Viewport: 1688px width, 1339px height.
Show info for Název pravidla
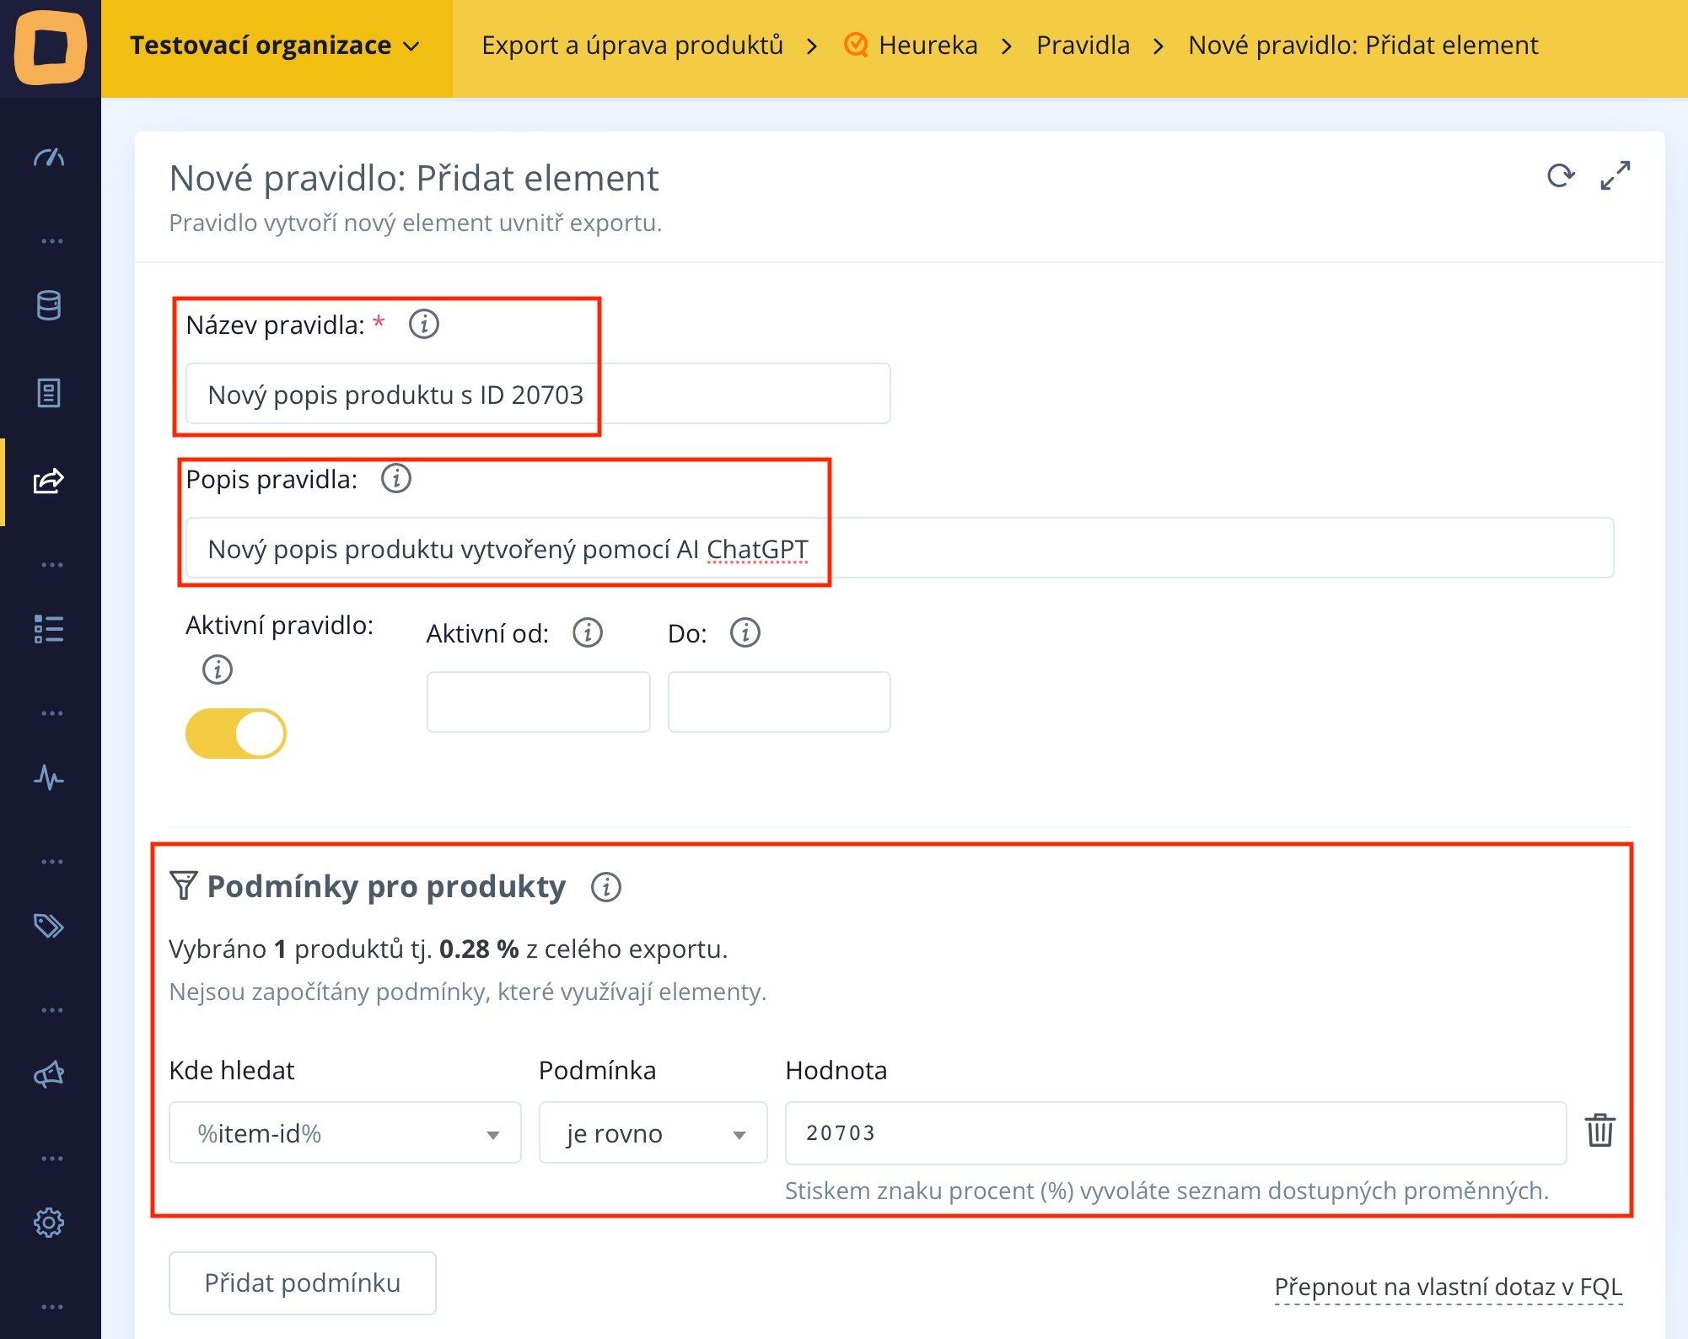pos(423,324)
